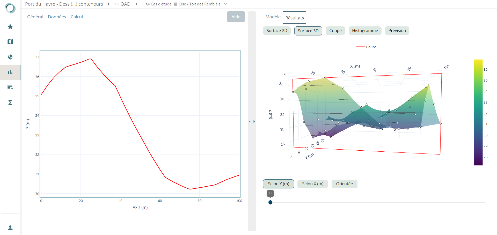Toggle the Surface 3D view
Screen dimensions: 497x235
point(308,31)
